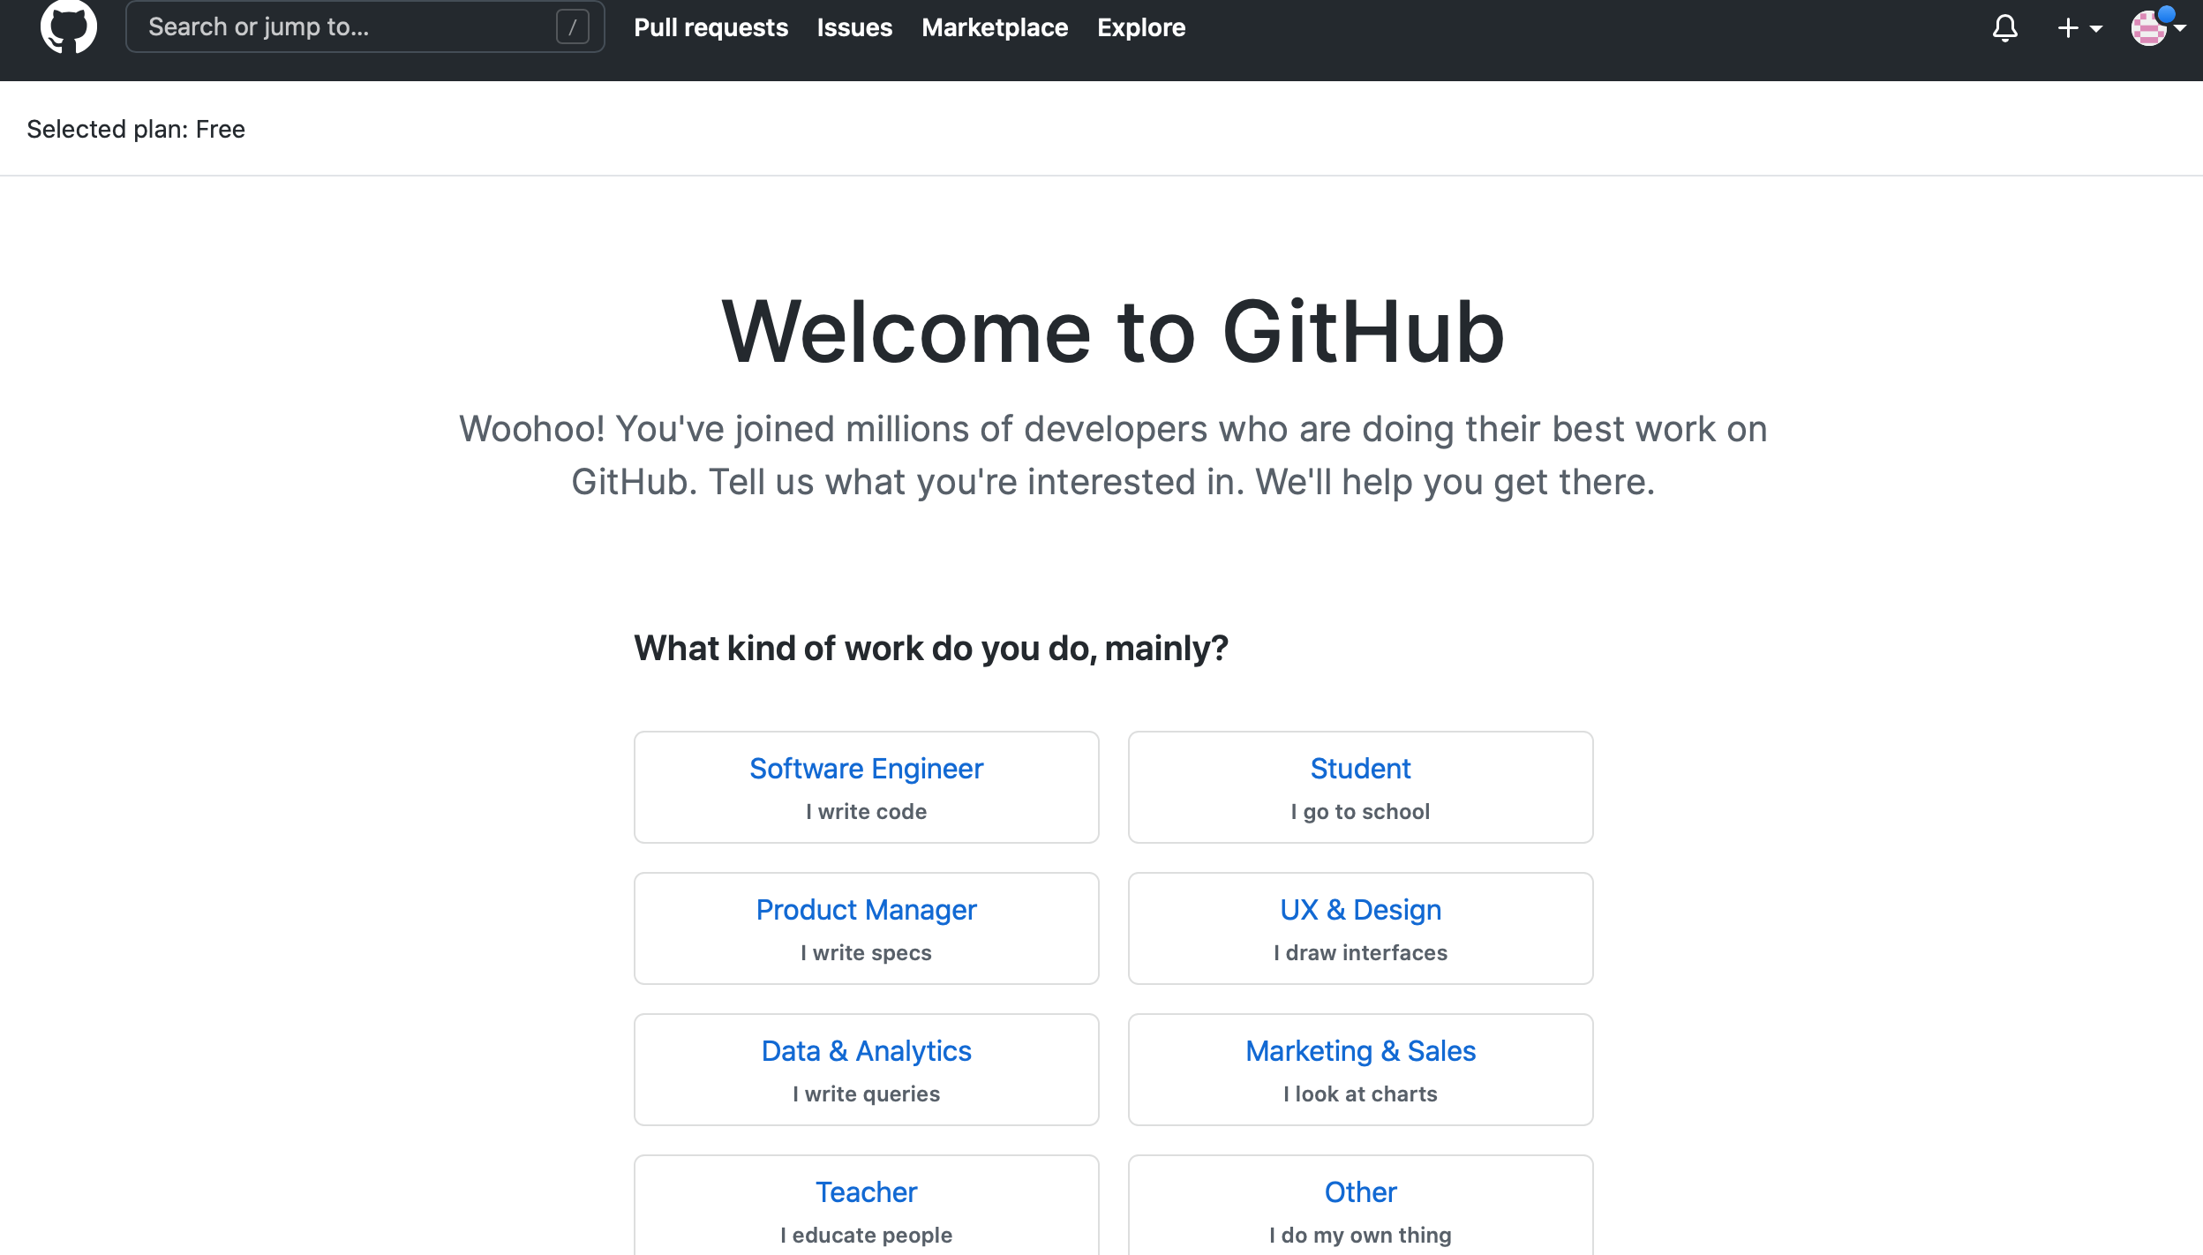Pick the UX & Design card
The image size is (2203, 1255).
coord(1359,928)
